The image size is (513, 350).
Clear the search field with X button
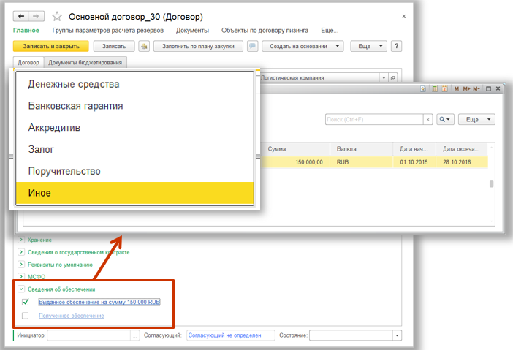pyautogui.click(x=427, y=119)
